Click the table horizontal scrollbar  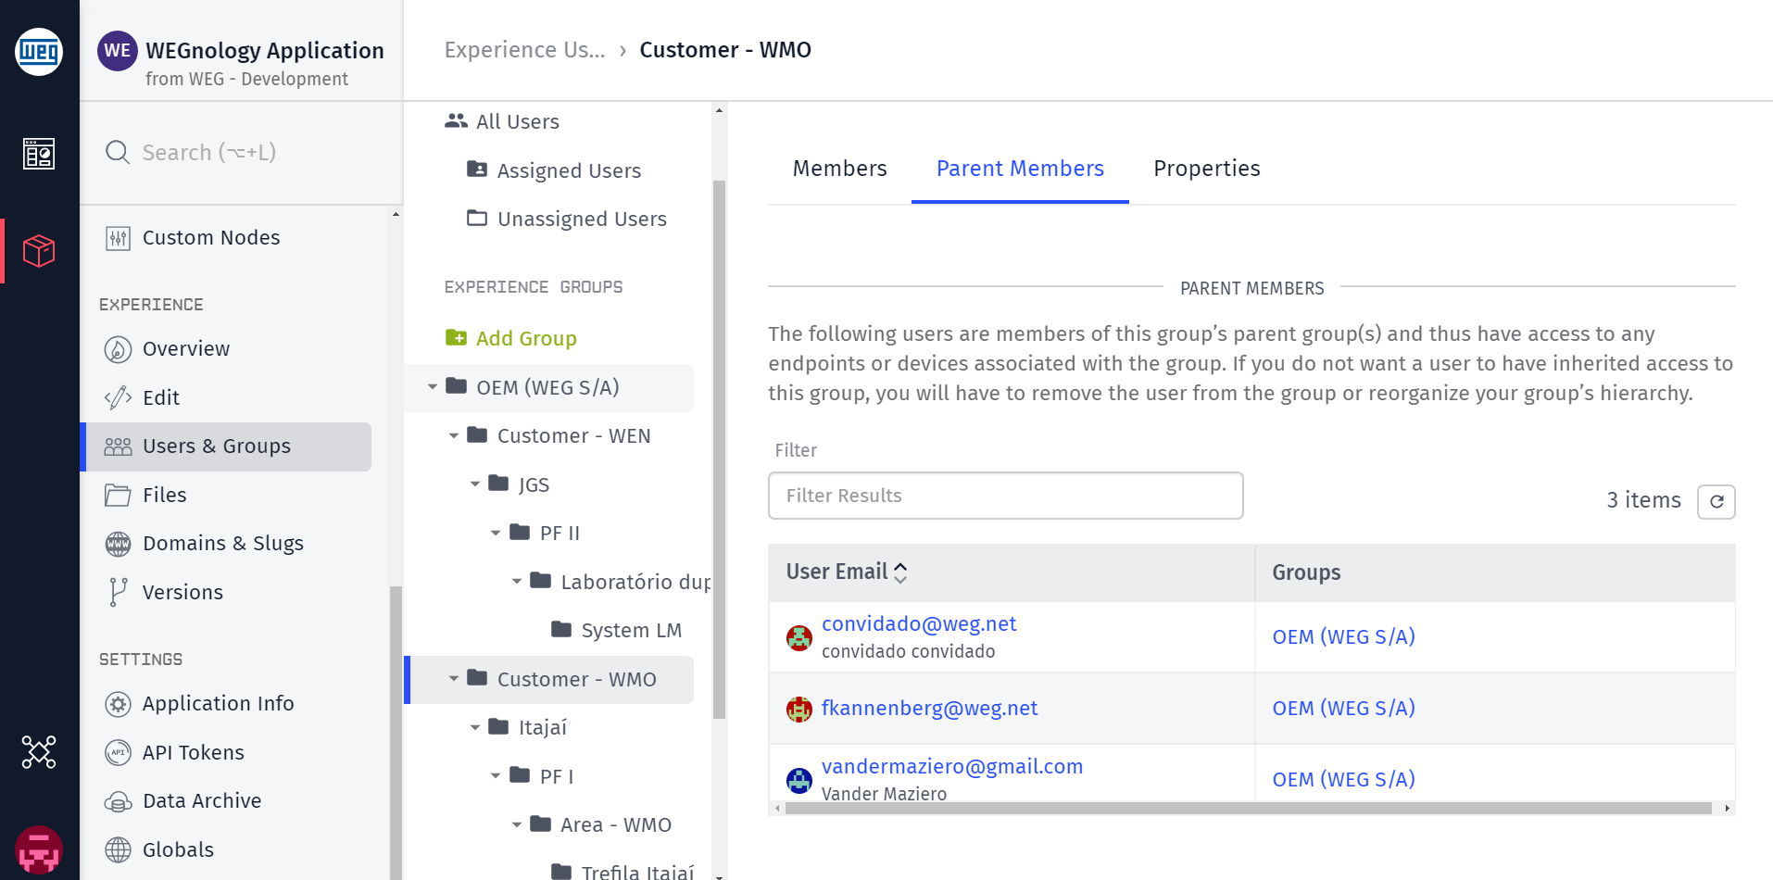(1249, 809)
